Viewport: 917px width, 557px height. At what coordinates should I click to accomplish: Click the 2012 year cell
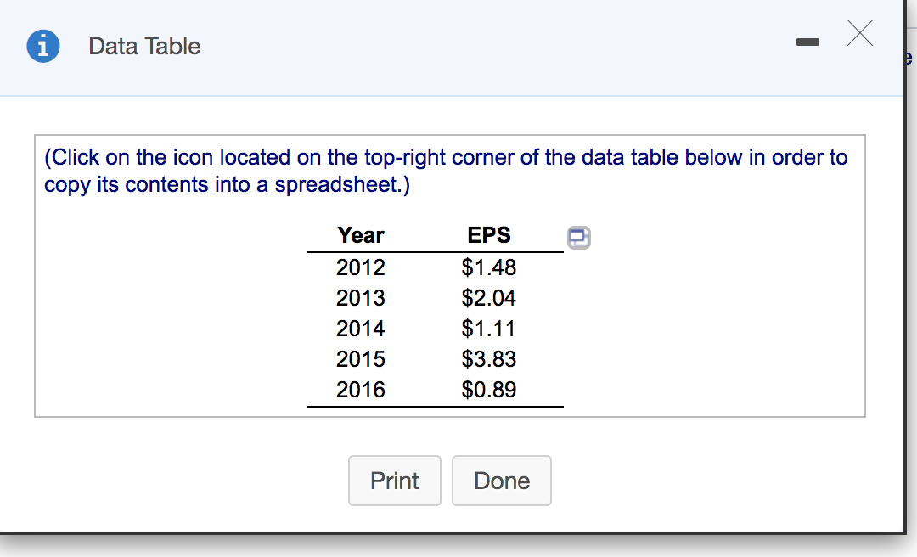(361, 267)
